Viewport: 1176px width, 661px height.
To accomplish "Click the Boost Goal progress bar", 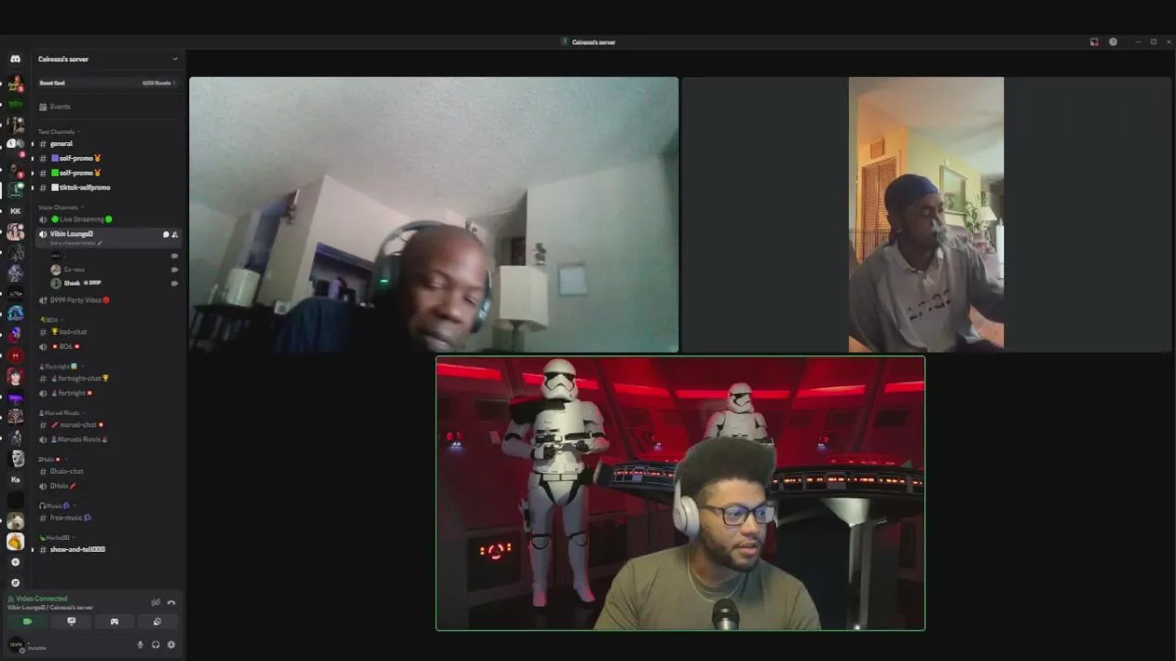I will coord(108,83).
